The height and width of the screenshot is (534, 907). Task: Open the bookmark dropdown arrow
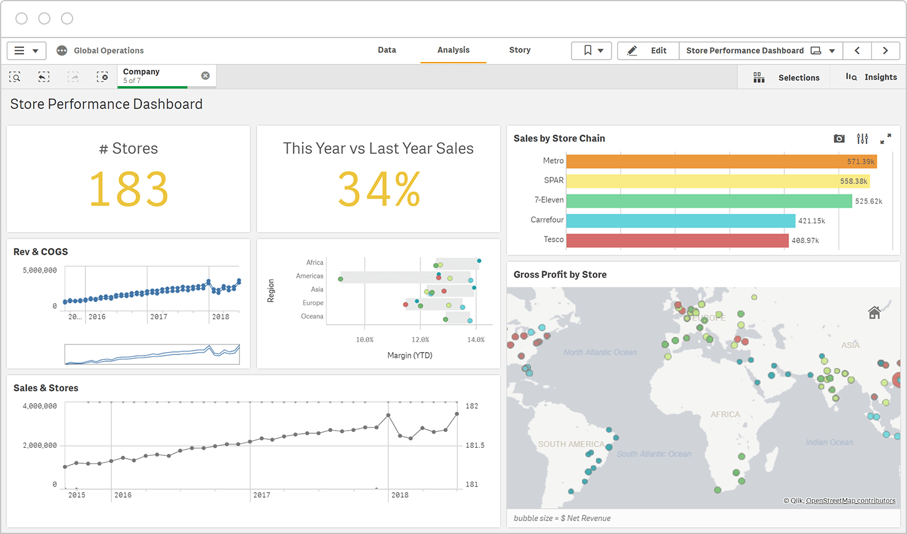click(x=601, y=50)
